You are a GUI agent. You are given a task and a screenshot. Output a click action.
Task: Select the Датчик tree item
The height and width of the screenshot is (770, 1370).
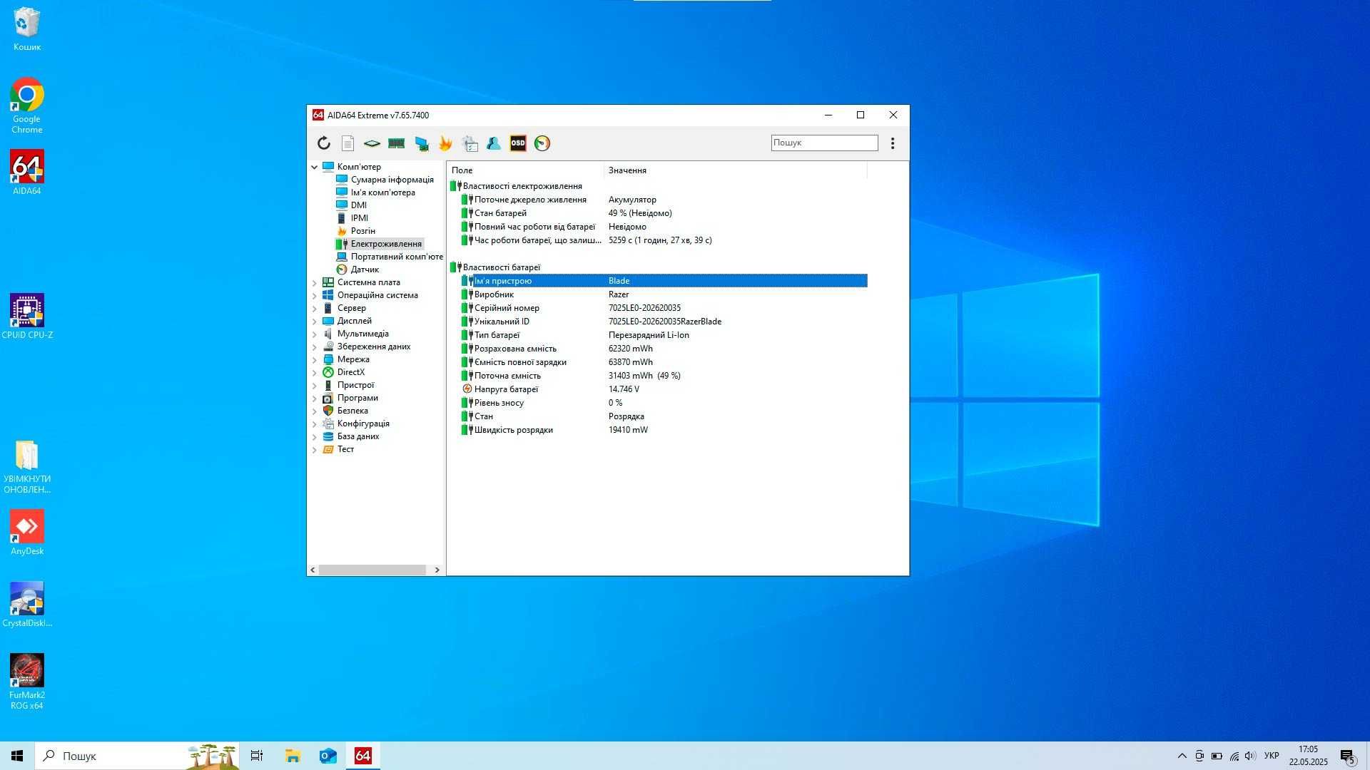pos(365,269)
